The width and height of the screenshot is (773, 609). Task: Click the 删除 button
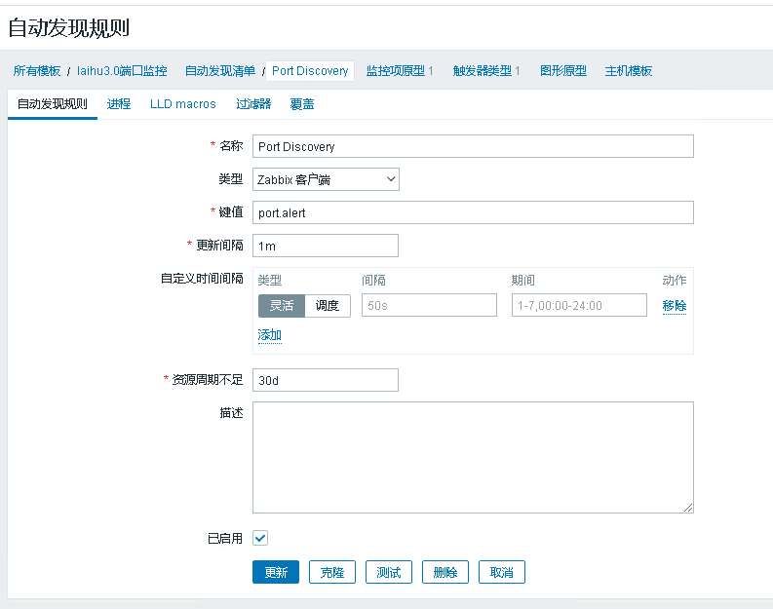pyautogui.click(x=445, y=572)
